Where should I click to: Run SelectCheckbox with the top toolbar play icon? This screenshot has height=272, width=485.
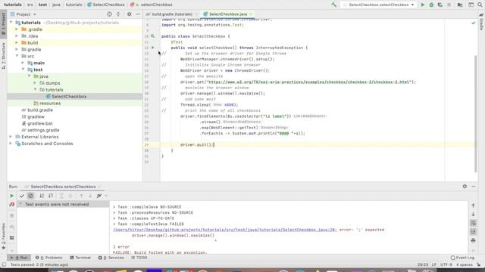pos(423,5)
